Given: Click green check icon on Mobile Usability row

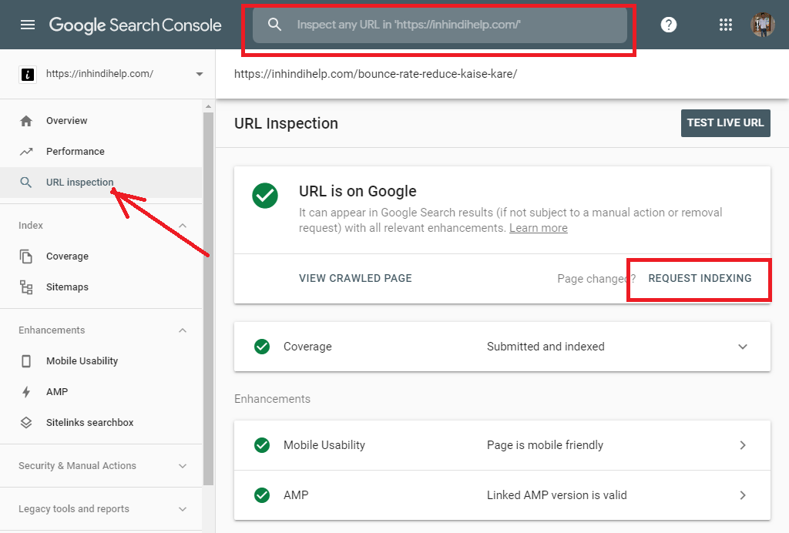Looking at the screenshot, I should 262,445.
